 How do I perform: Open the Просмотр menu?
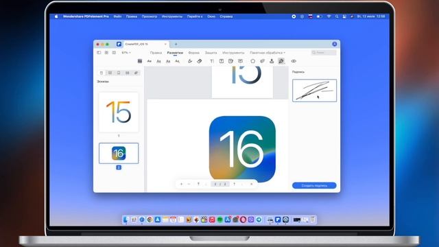pyautogui.click(x=150, y=16)
